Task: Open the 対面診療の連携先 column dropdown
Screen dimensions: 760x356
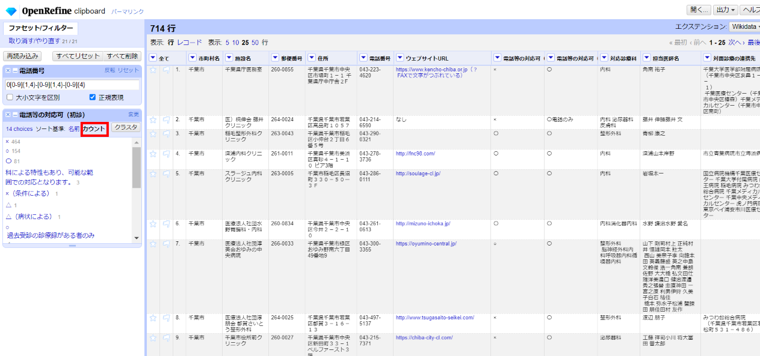Action: point(708,58)
